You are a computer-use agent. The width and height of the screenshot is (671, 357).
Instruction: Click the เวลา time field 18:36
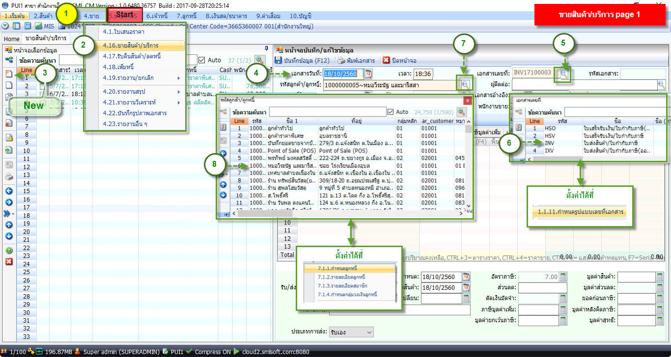click(x=423, y=74)
